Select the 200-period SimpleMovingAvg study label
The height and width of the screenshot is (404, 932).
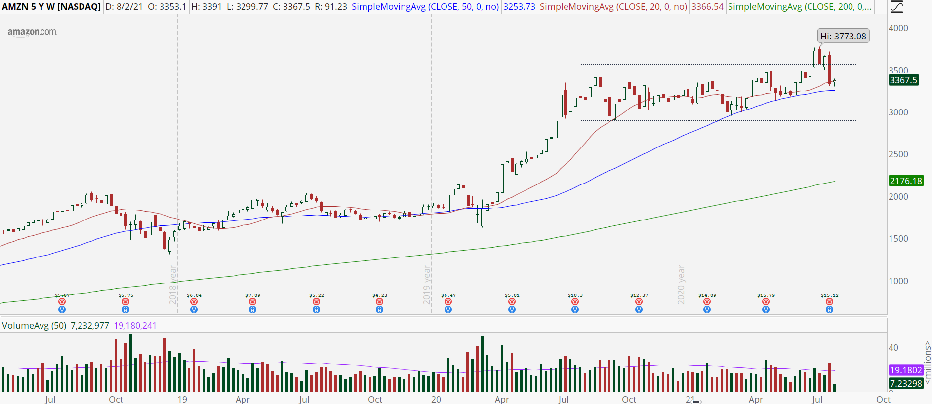pos(800,7)
